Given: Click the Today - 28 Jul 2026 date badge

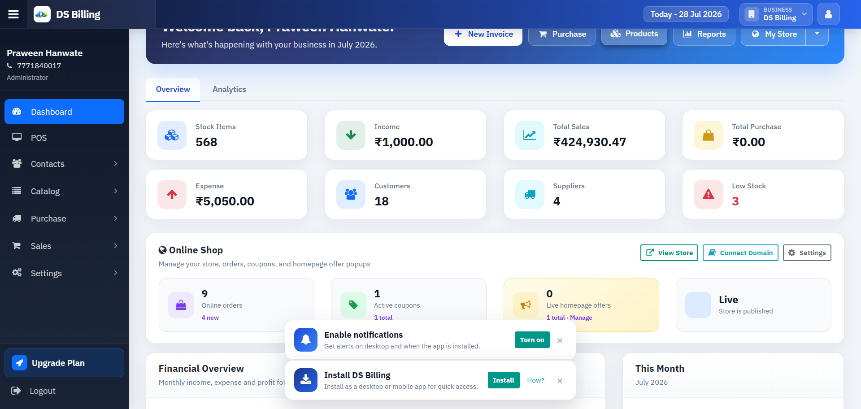Looking at the screenshot, I should tap(686, 14).
